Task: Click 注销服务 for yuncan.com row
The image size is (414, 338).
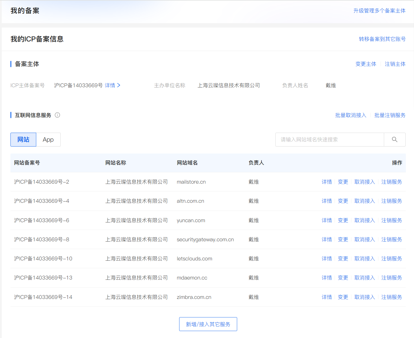Action: [392, 220]
